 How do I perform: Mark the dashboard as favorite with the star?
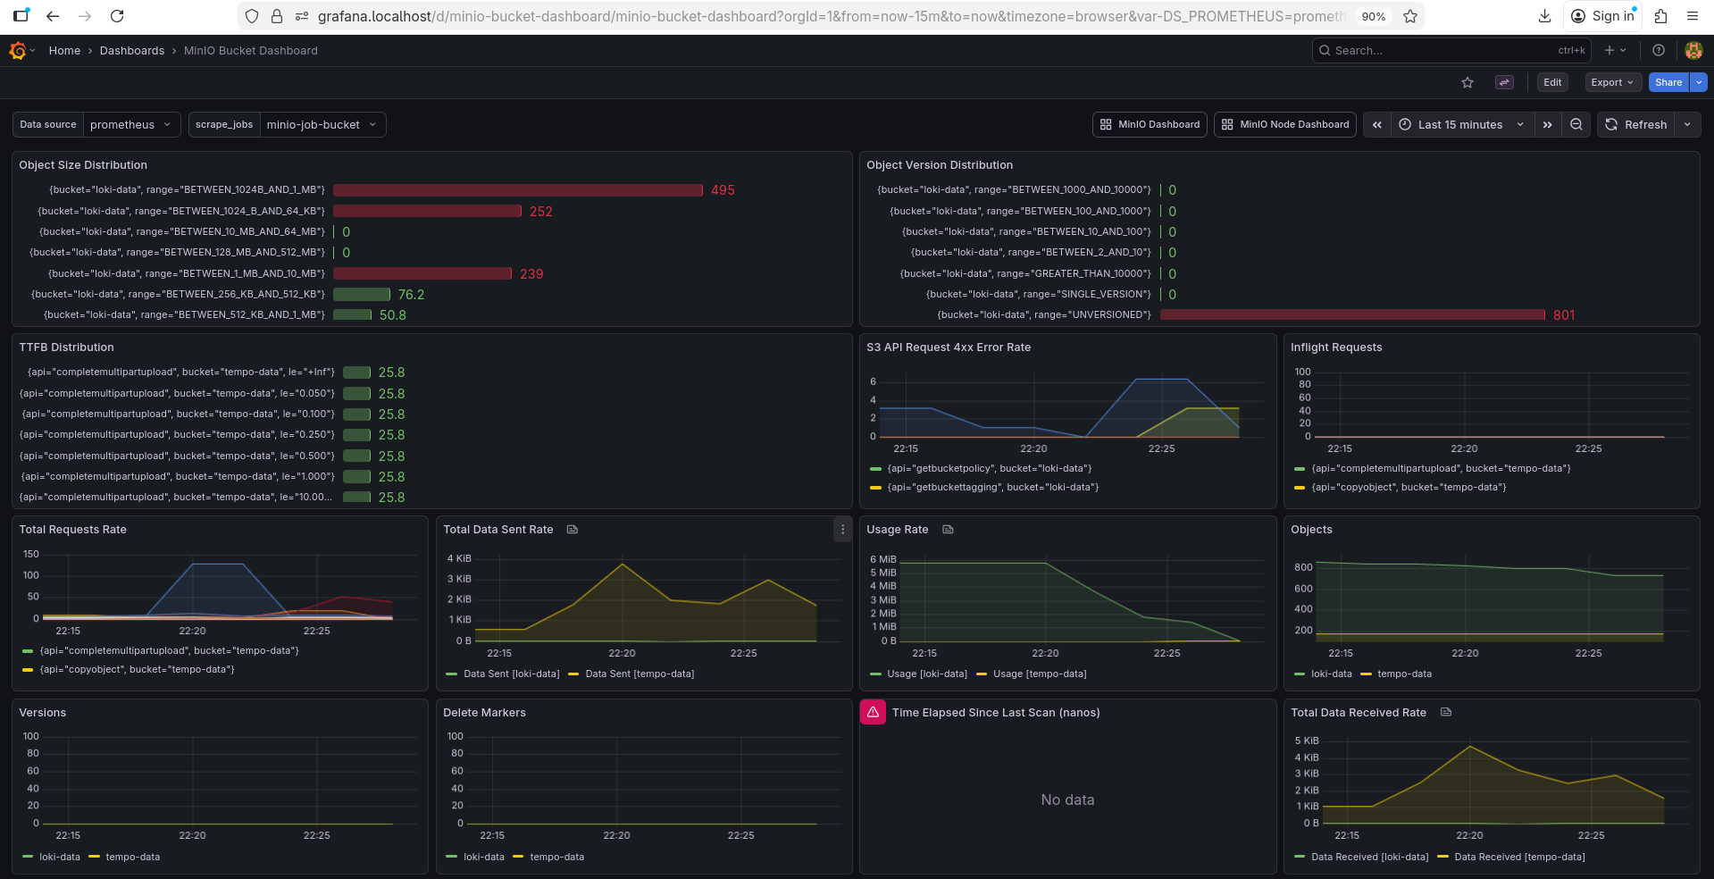pyautogui.click(x=1467, y=82)
